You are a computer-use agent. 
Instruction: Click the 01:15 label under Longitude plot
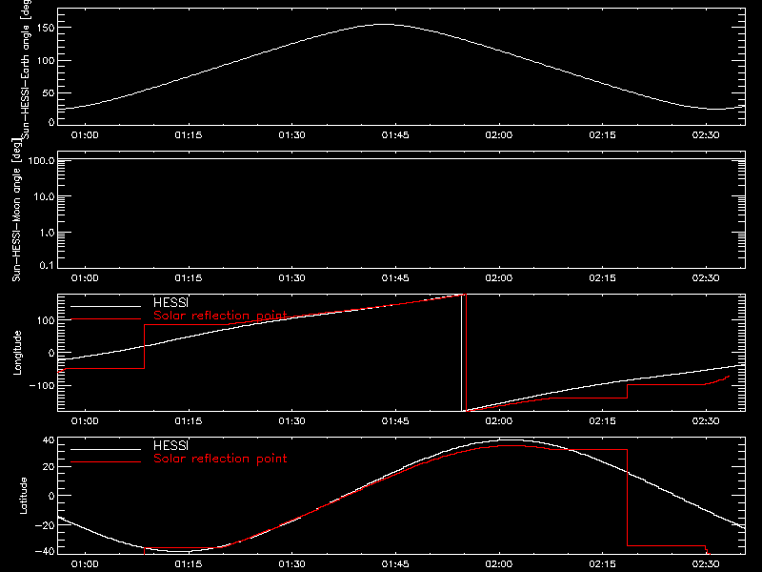coord(188,420)
